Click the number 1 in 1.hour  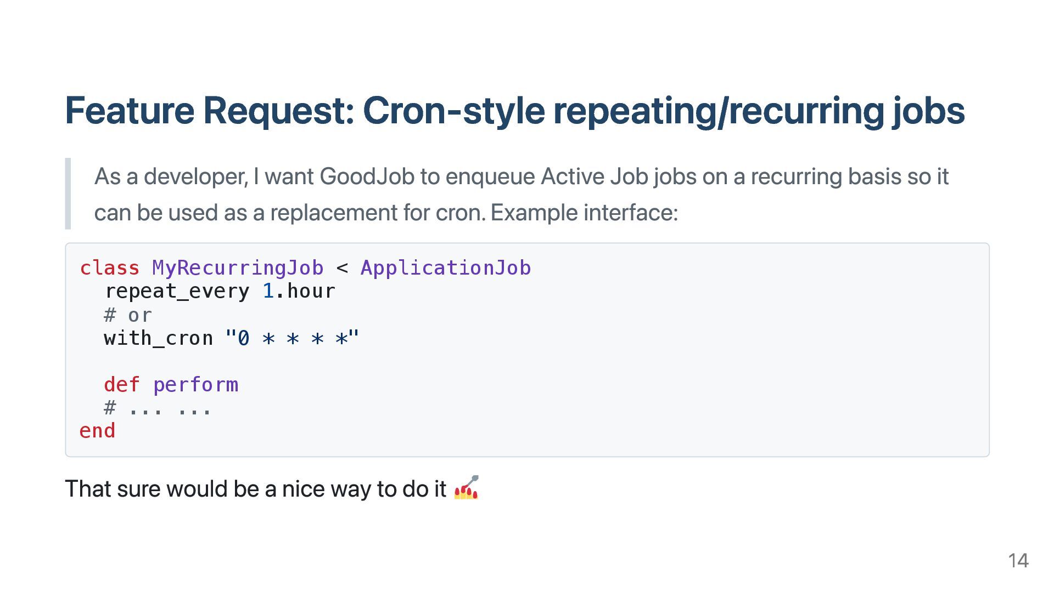pyautogui.click(x=268, y=291)
